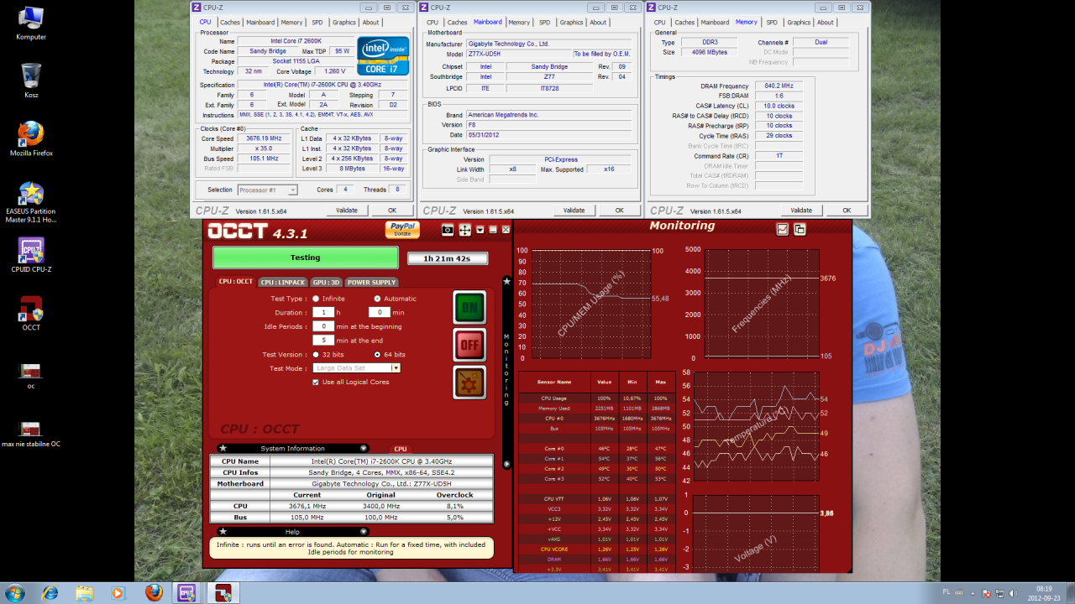Click the star beside System Information
This screenshot has height=604, width=1075.
point(223,448)
